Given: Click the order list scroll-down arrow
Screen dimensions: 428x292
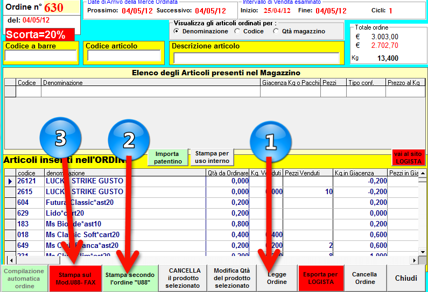Looking at the screenshot, I should click(423, 252).
